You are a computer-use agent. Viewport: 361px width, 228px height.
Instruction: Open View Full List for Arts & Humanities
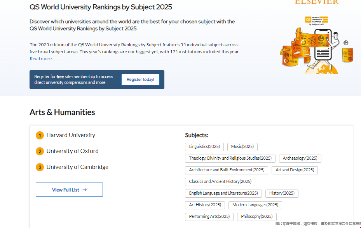tap(69, 190)
